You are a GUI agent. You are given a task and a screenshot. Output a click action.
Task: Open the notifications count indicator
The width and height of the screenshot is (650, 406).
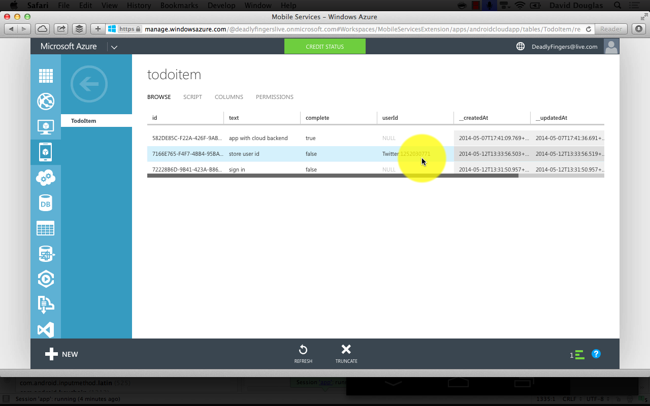pos(577,355)
